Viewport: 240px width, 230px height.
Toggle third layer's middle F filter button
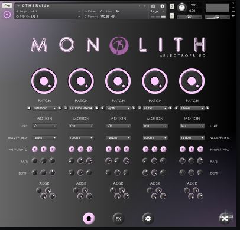coord(118,149)
